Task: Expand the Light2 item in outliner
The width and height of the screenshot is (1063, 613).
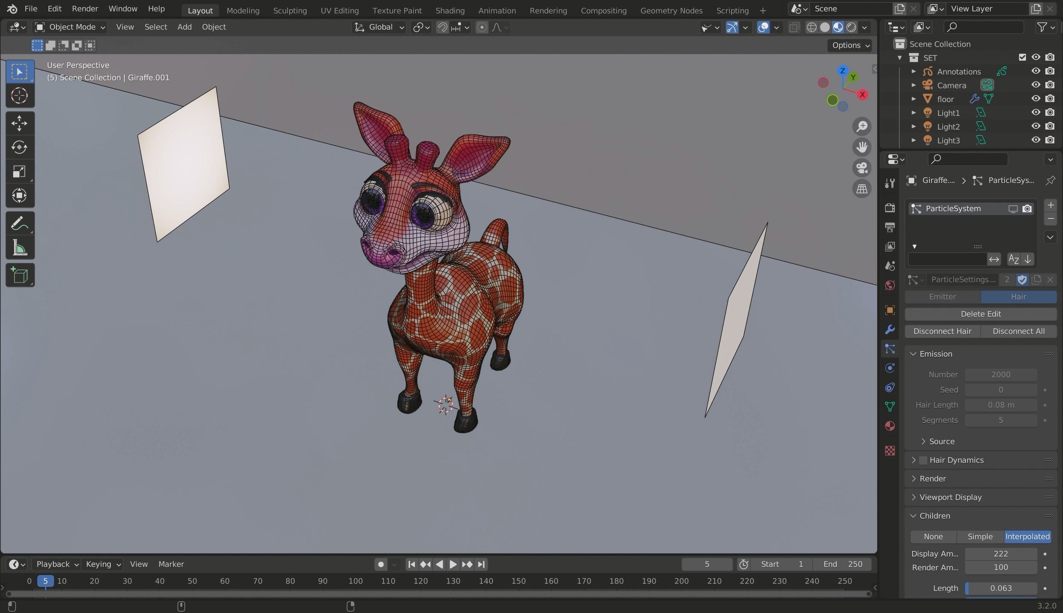Action: pyautogui.click(x=914, y=126)
